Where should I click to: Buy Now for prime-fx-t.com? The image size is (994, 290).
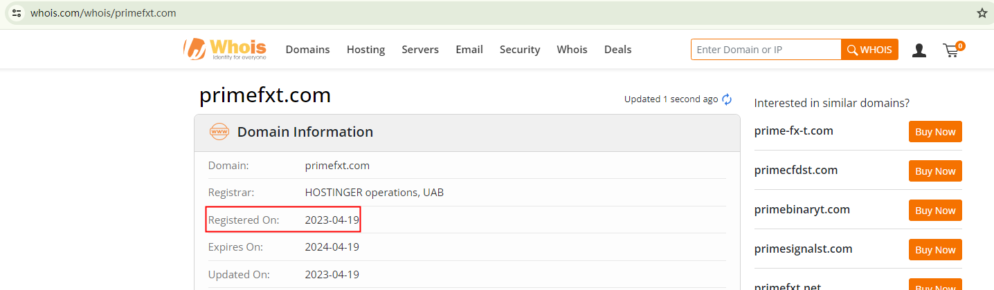click(935, 132)
